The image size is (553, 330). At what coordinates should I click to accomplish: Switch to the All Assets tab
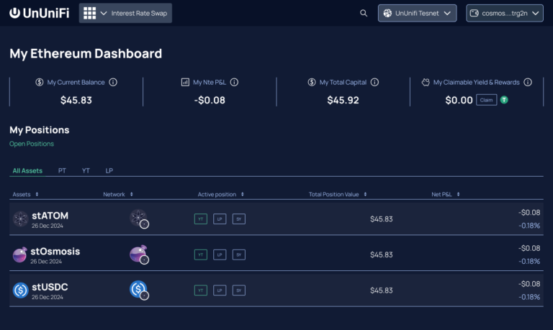coord(27,171)
